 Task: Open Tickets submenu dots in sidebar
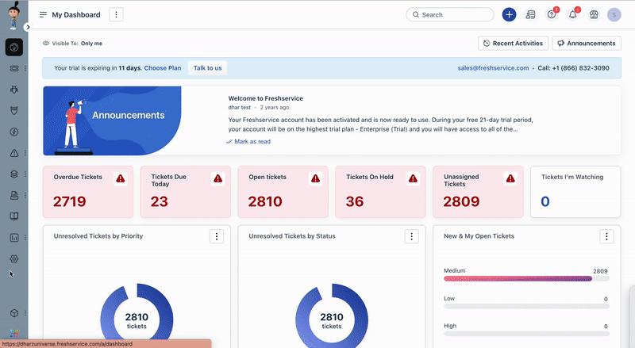click(x=25, y=68)
